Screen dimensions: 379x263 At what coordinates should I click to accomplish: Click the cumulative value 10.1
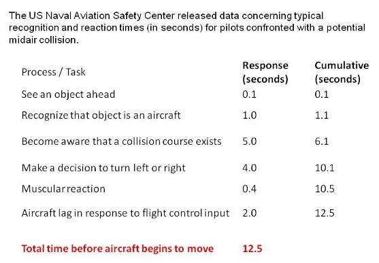tap(325, 168)
